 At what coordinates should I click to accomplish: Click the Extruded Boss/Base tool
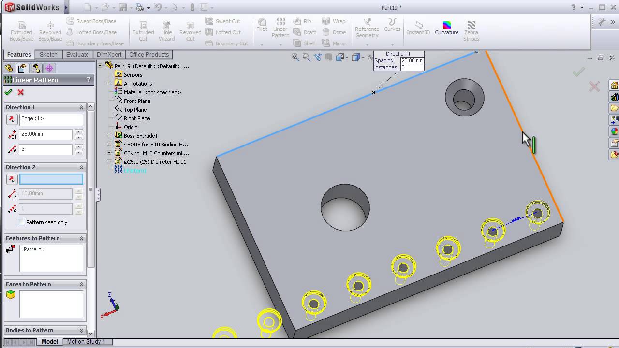pyautogui.click(x=22, y=31)
